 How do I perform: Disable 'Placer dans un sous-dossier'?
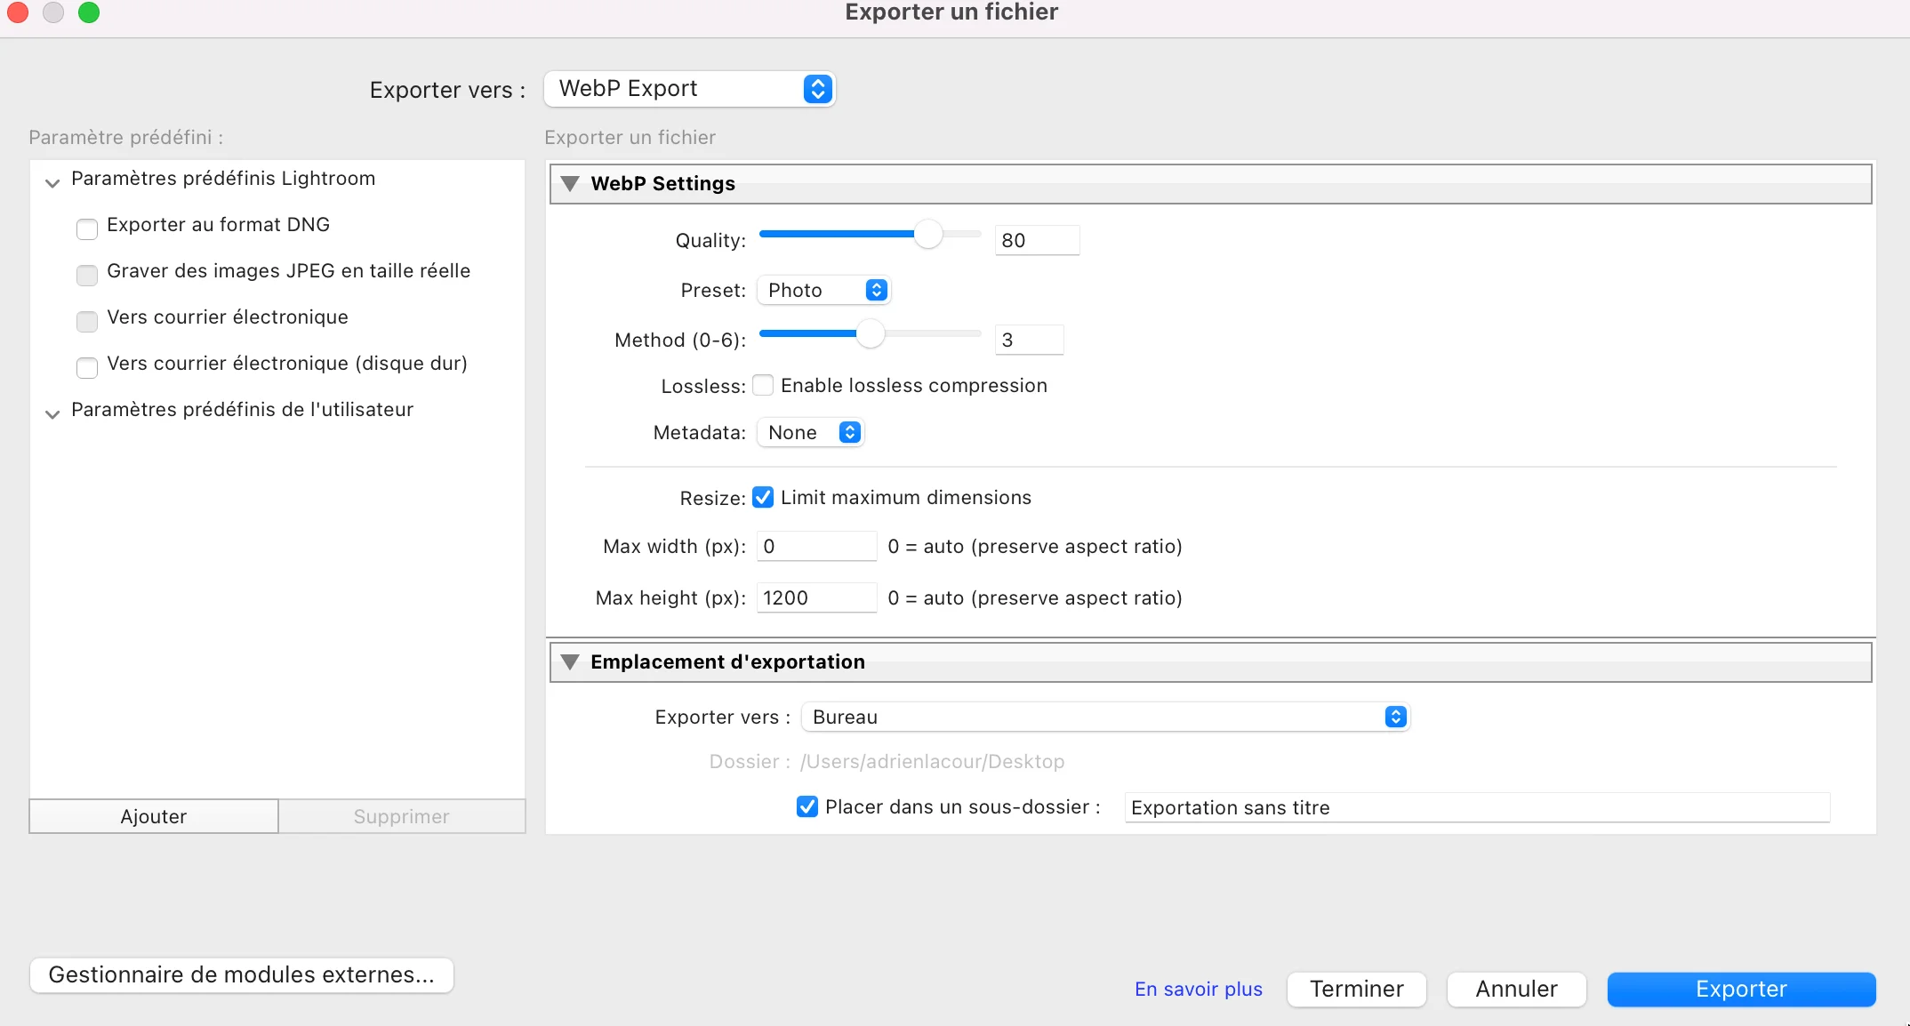(807, 806)
